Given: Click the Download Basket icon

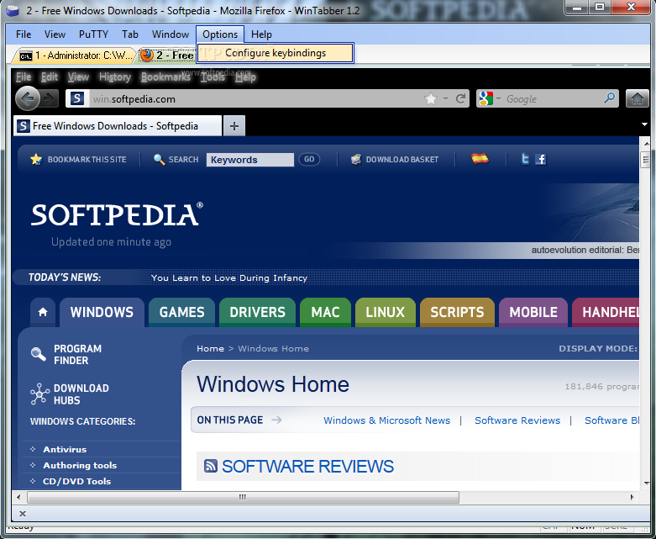Looking at the screenshot, I should (x=356, y=159).
